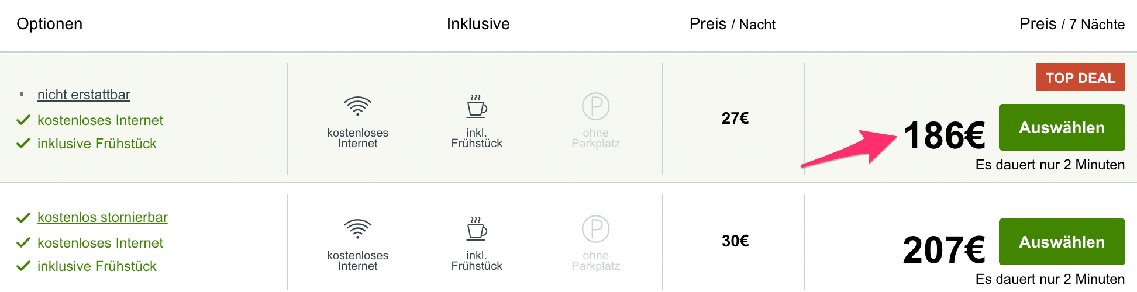Select the 207€ offer with Auswählen
1137x292 pixels.
1062,242
